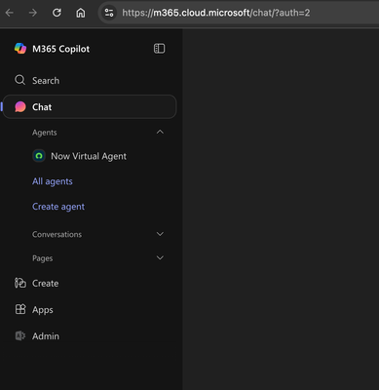Click the M365 Copilot logo icon

[x=20, y=49]
